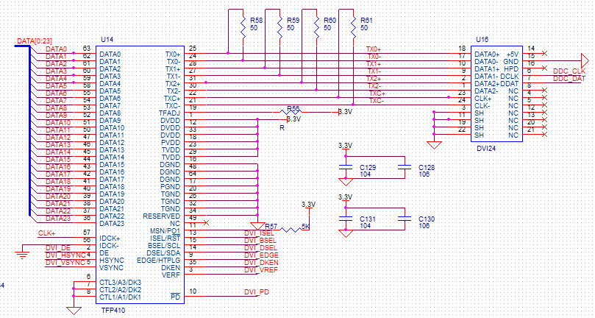This screenshot has height=318, width=595.
Task: Select the DVI_VREF net label
Action: pos(261,269)
